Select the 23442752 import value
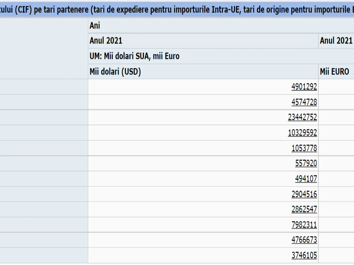This screenshot has width=354, height=265. [302, 117]
